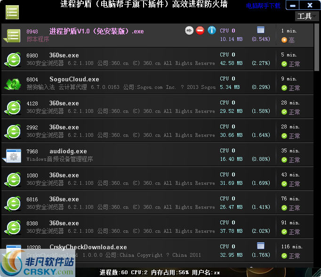This screenshot has width=321, height=277.
Task: Click the 10.14 MB memory value
Action: point(231,39)
